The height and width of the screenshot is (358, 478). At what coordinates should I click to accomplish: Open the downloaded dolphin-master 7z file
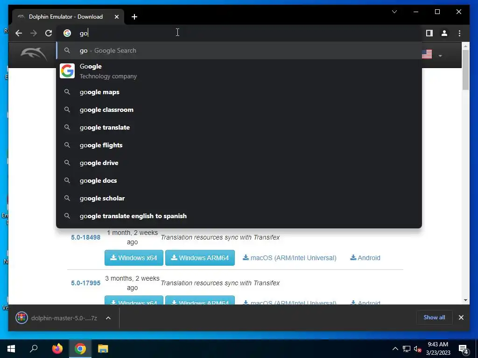(x=56, y=318)
